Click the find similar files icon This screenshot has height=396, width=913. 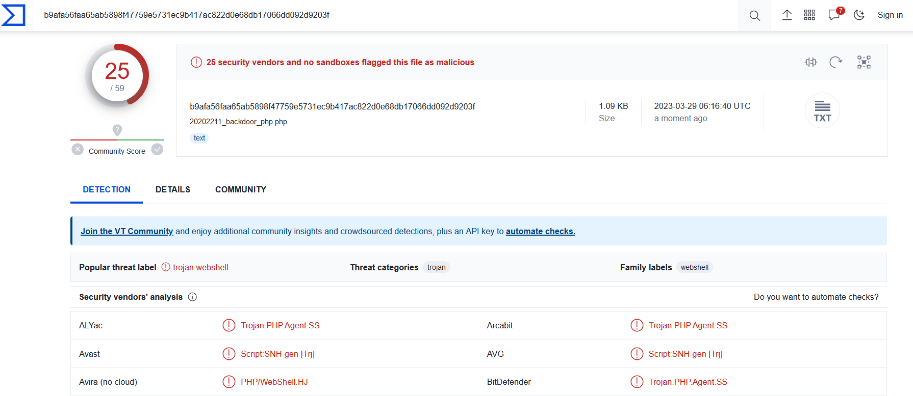click(x=811, y=62)
